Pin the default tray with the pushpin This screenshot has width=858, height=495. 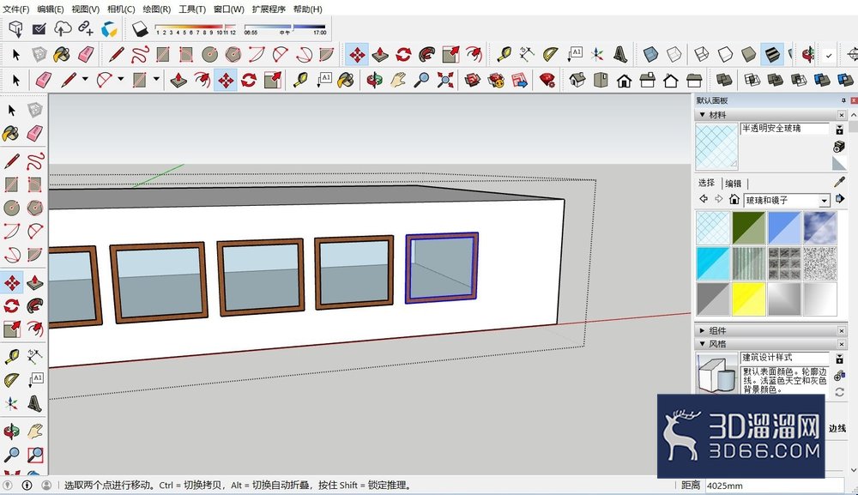pyautogui.click(x=843, y=100)
